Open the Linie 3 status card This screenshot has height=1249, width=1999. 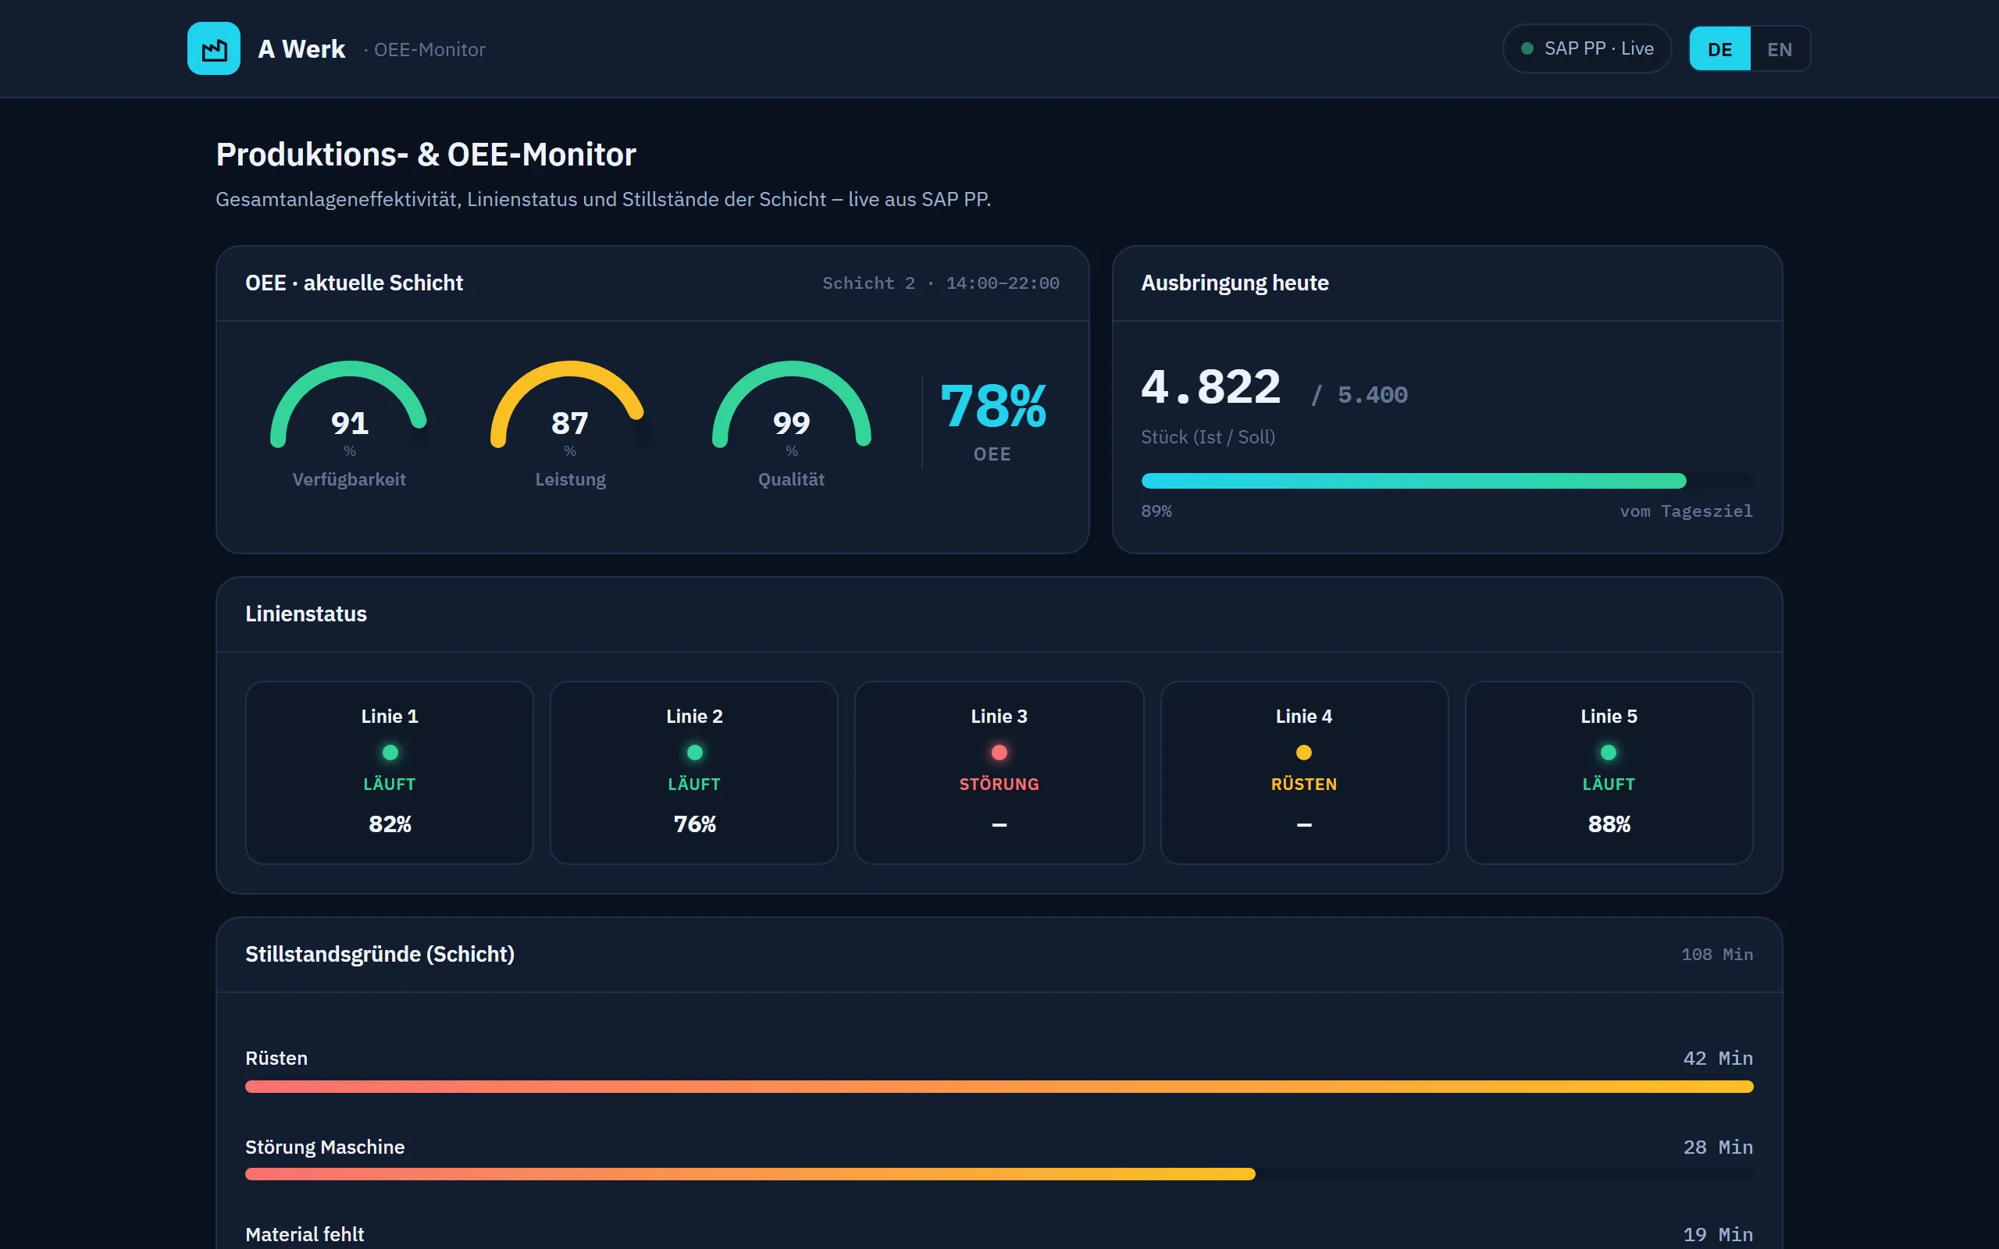pyautogui.click(x=999, y=772)
